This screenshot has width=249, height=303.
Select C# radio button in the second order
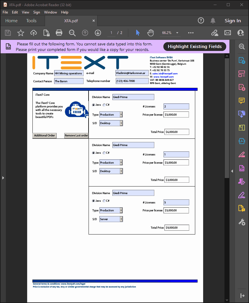[x=104, y=153]
